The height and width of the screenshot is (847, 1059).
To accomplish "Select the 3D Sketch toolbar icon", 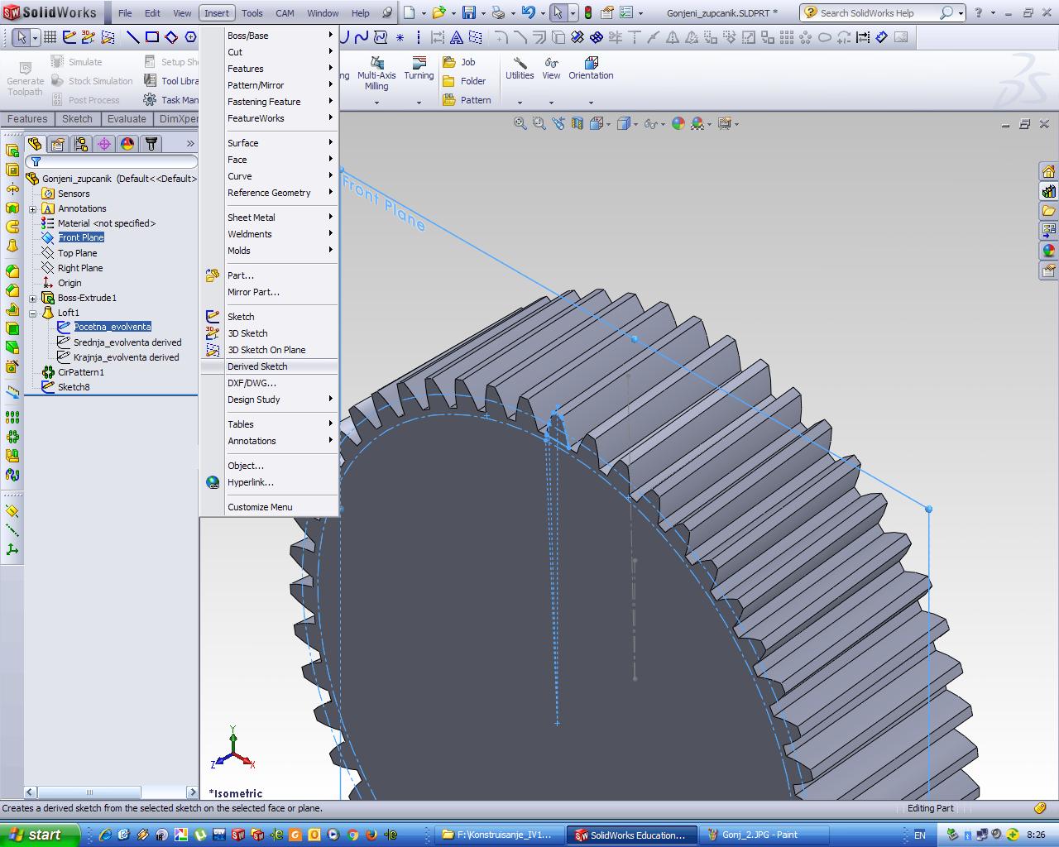I will pyautogui.click(x=89, y=37).
